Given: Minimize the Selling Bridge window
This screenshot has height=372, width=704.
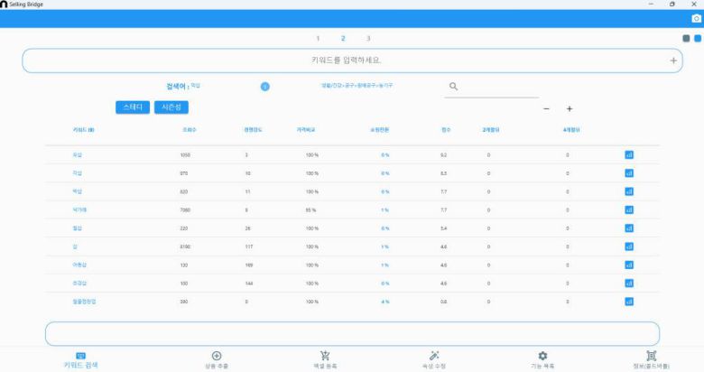Looking at the screenshot, I should click(x=651, y=4).
